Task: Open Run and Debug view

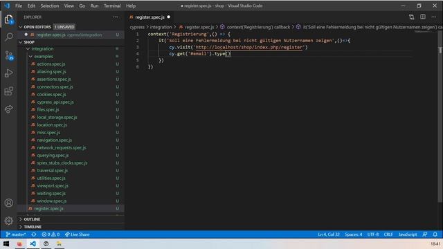Action: (x=9, y=73)
